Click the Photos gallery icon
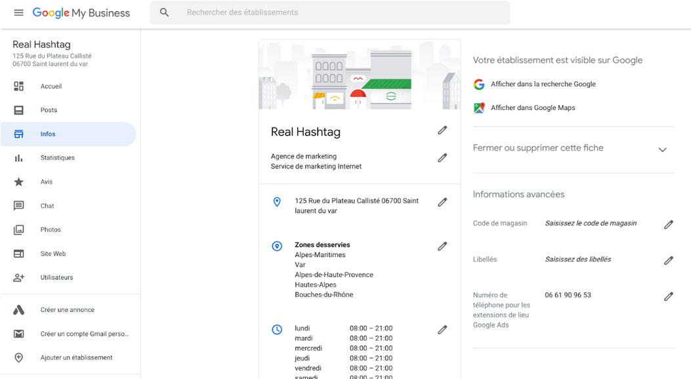The width and height of the screenshot is (691, 379). [18, 229]
